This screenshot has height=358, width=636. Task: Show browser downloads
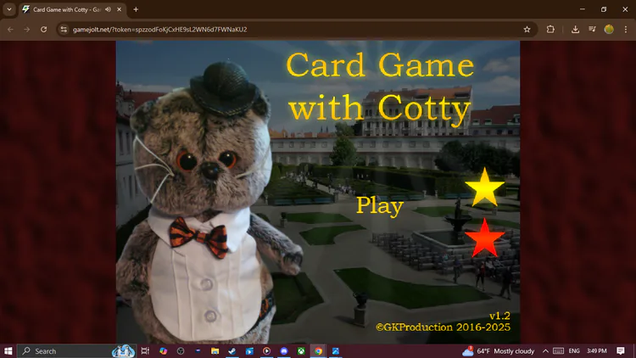pos(575,29)
